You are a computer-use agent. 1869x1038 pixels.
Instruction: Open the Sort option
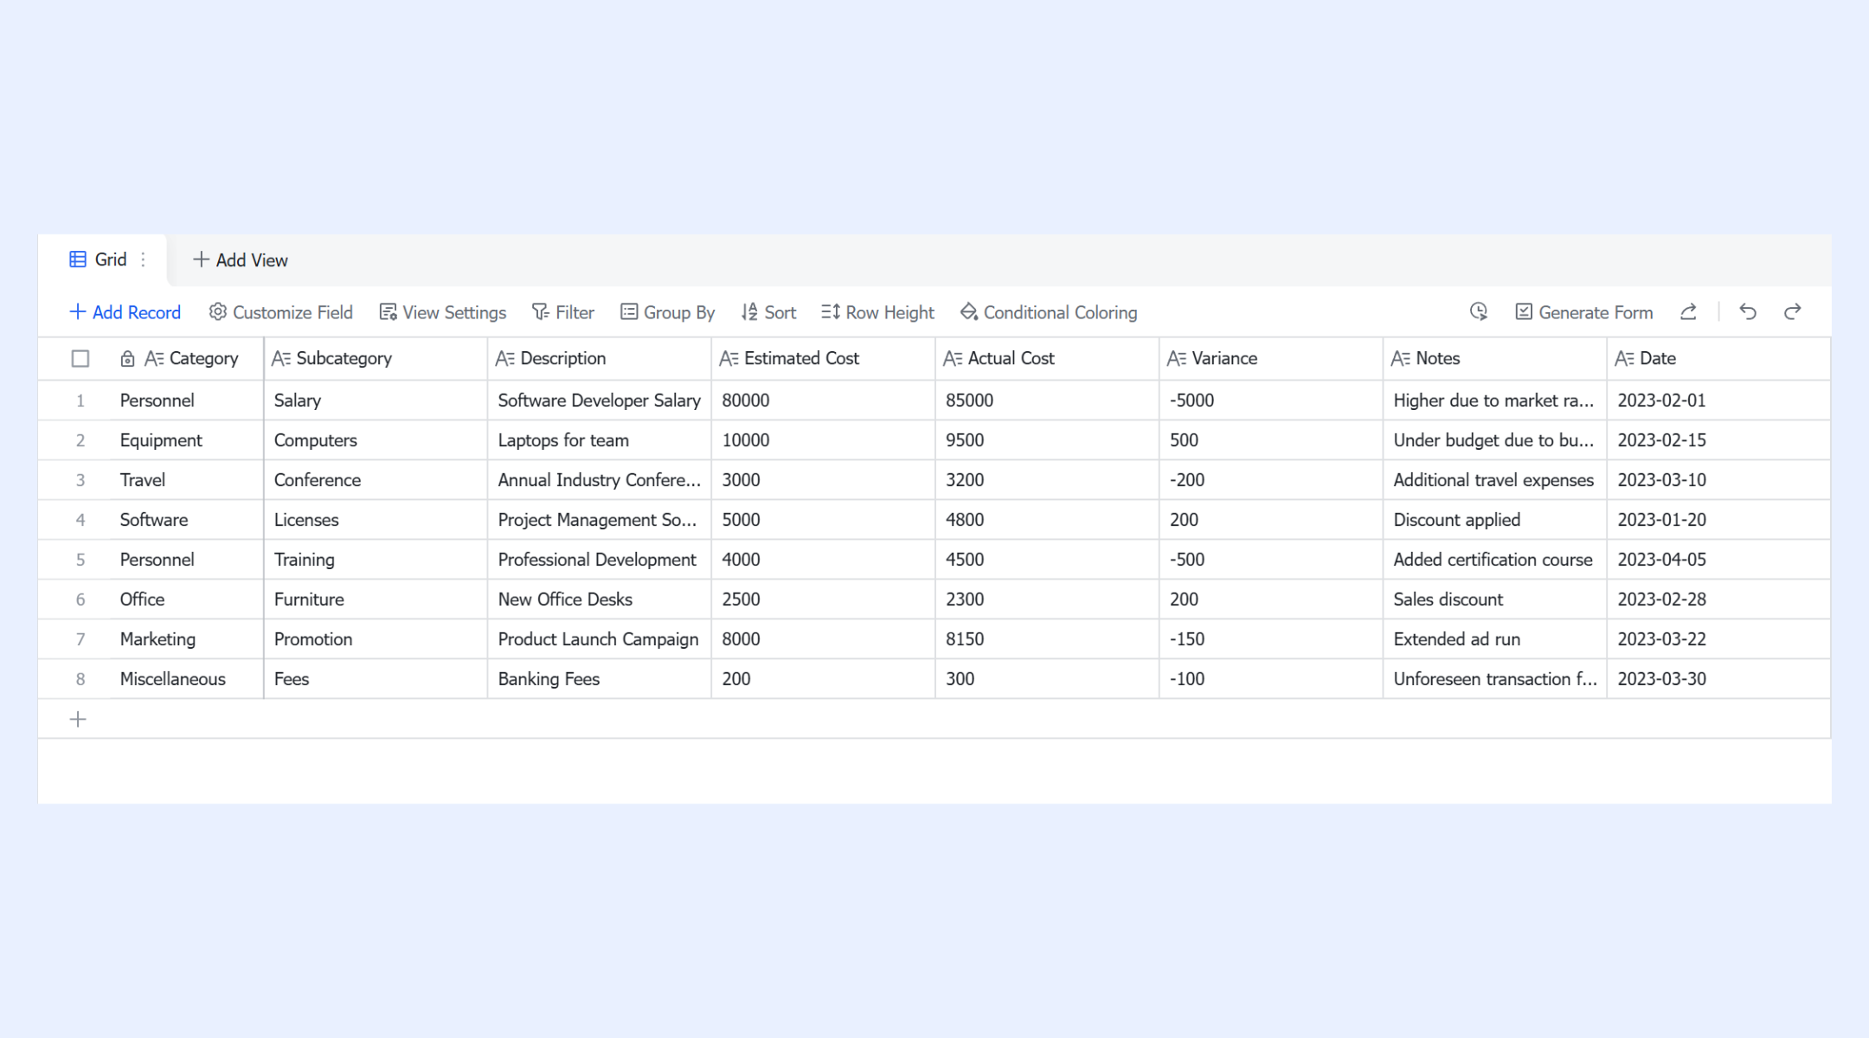click(768, 312)
